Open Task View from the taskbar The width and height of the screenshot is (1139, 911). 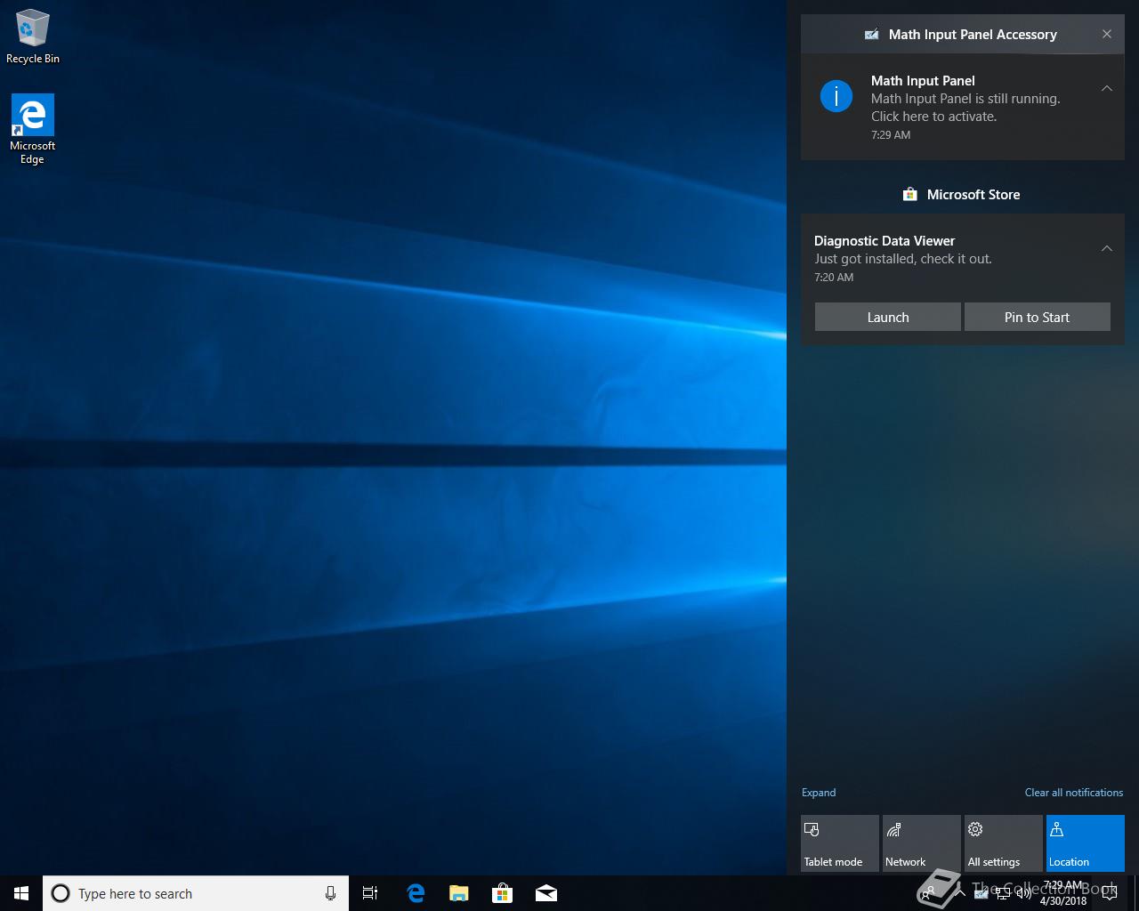[370, 893]
